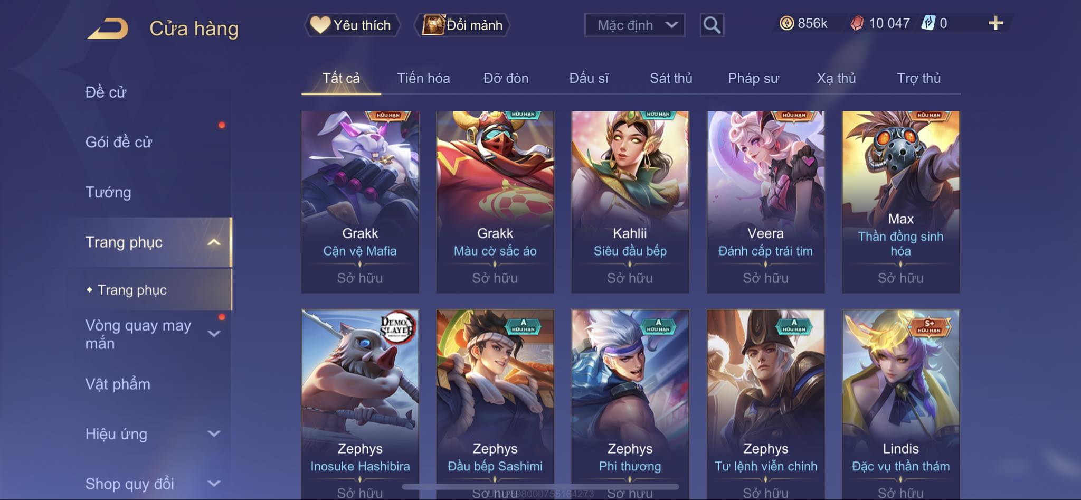The image size is (1081, 500).
Task: Open Đổi mảnh shard exchange
Action: point(463,25)
